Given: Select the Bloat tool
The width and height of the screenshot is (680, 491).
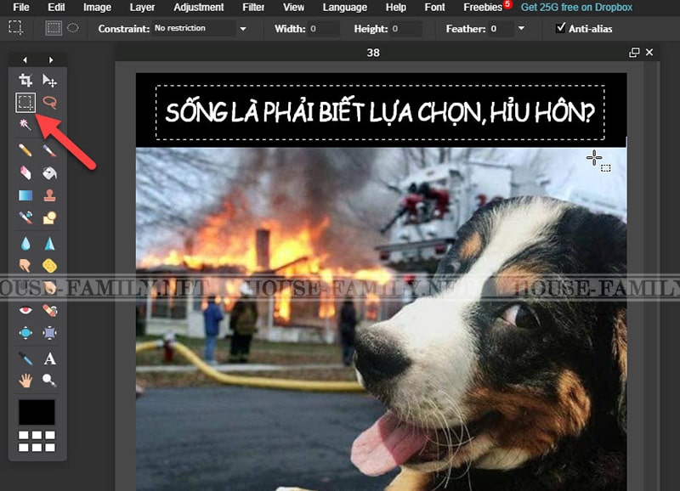Looking at the screenshot, I should pos(25,333).
